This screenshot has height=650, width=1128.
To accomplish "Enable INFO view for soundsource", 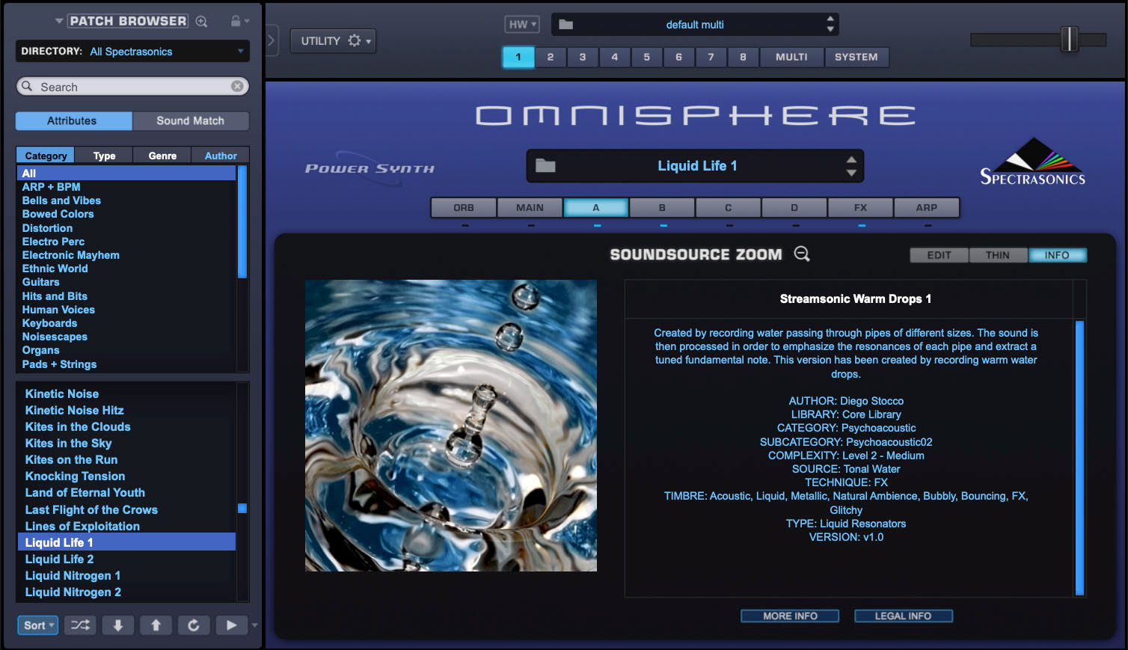I will (x=1057, y=255).
